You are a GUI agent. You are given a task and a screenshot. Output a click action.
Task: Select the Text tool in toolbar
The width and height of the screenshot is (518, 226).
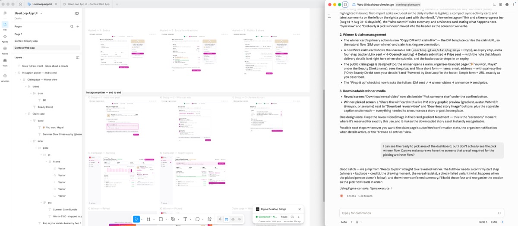(x=185, y=219)
